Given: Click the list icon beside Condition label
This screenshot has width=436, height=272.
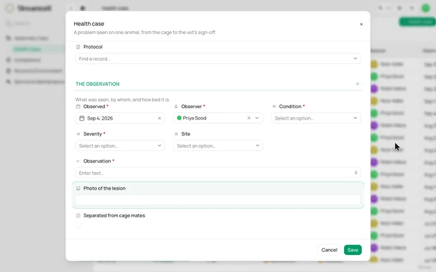Looking at the screenshot, I should (274, 107).
